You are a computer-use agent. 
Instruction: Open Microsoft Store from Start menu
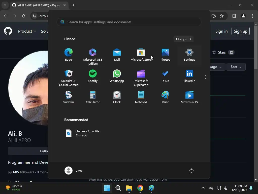click(141, 55)
